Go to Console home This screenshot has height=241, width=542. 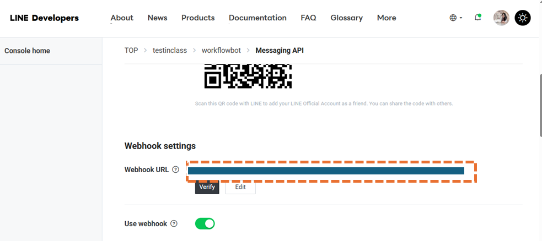(28, 51)
